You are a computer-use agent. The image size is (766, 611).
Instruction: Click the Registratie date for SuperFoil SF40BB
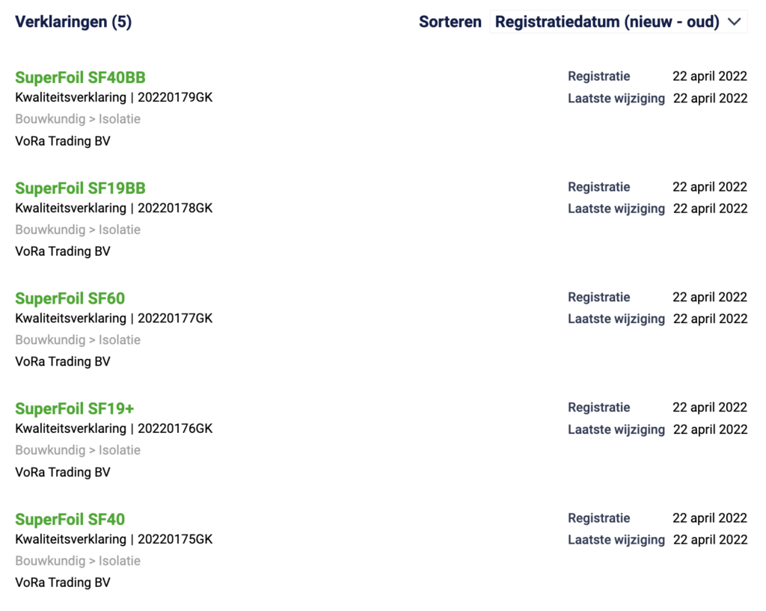(x=709, y=76)
